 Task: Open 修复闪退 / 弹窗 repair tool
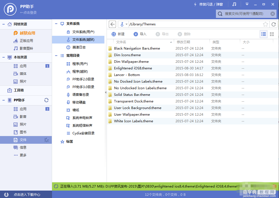208,4
